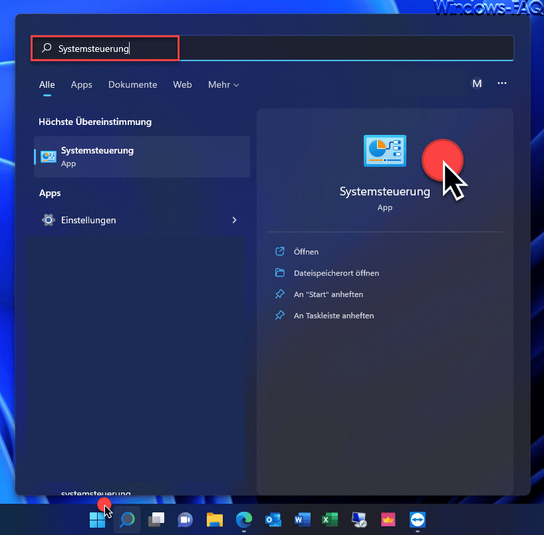The height and width of the screenshot is (535, 544).
Task: Click into the Systemsteuerung search field
Action: point(272,49)
